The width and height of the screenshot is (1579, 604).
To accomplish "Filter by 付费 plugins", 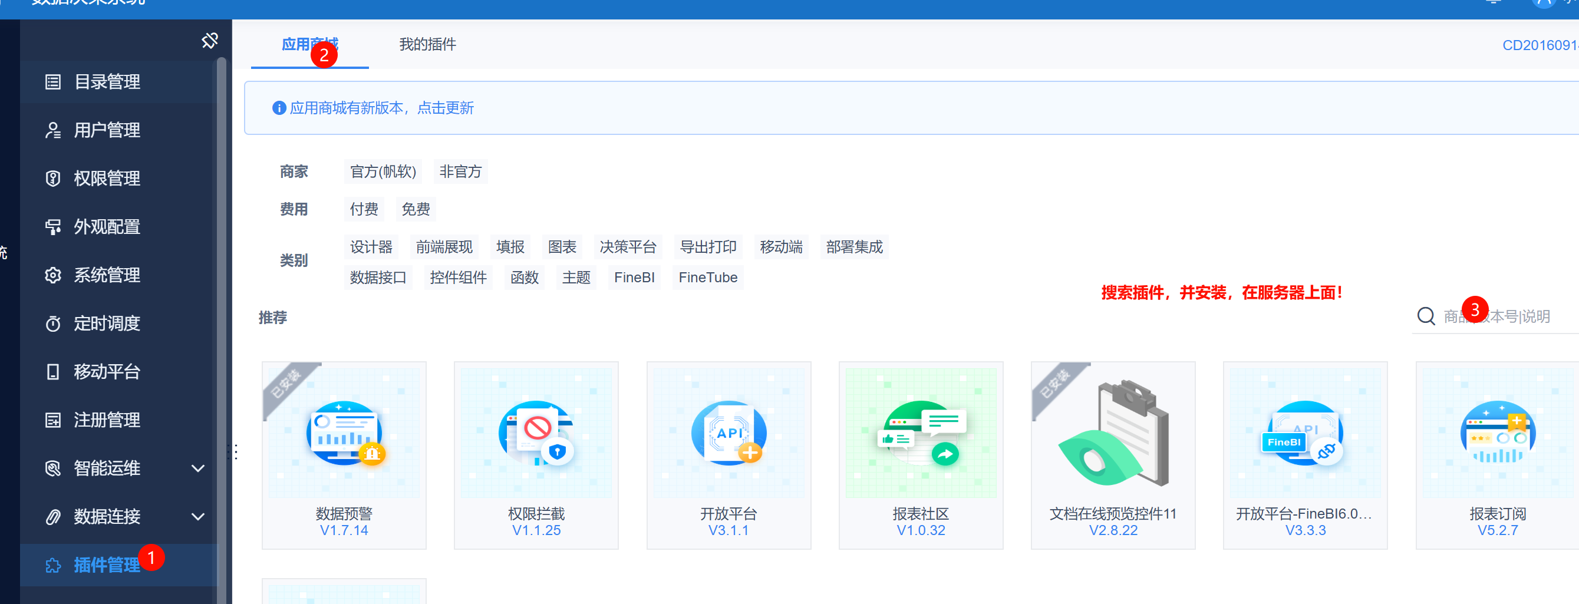I will coord(364,210).
